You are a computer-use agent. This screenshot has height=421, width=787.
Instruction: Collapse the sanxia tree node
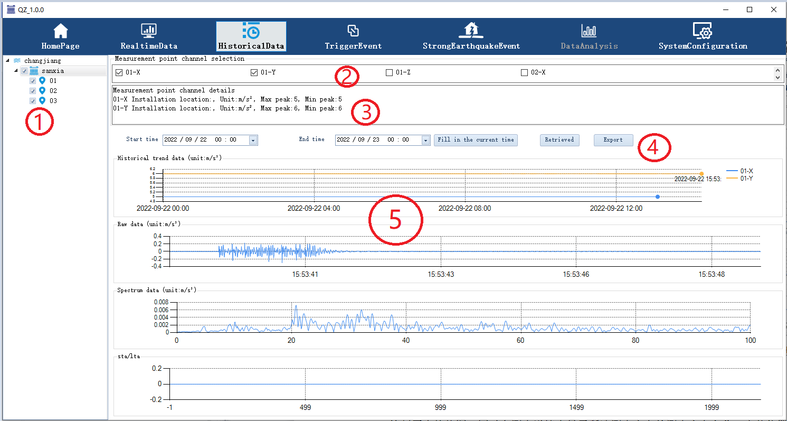click(x=16, y=71)
